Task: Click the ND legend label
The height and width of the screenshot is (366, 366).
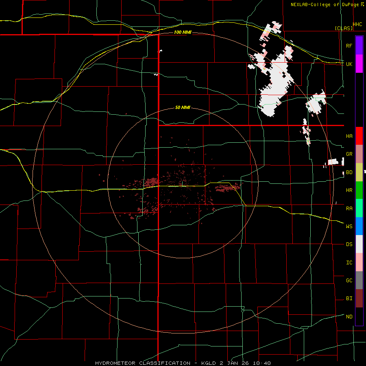Action: [349, 316]
